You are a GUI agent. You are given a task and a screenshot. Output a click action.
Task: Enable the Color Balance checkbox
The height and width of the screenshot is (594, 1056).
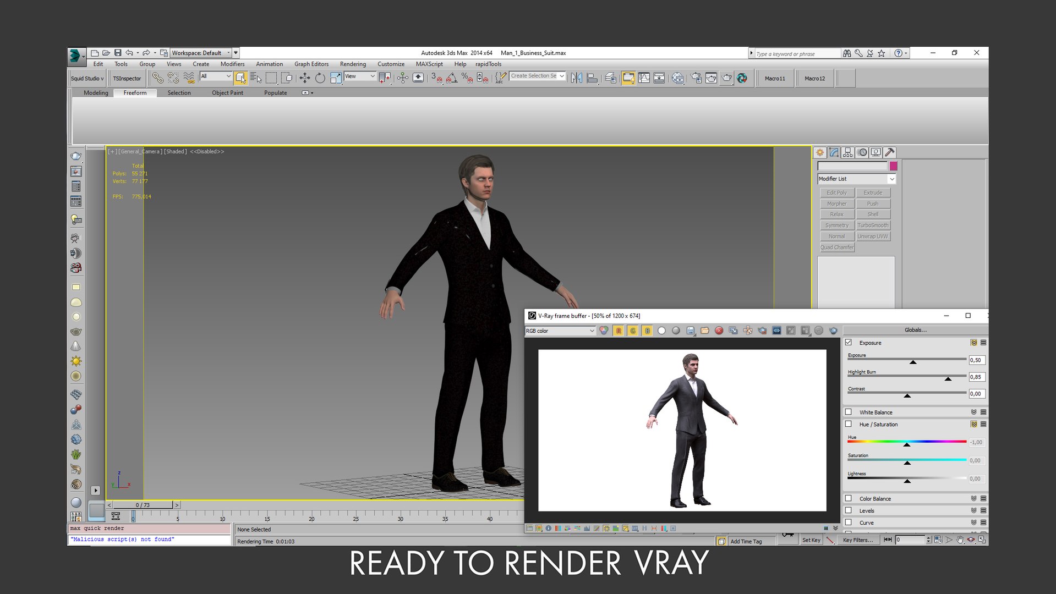849,498
